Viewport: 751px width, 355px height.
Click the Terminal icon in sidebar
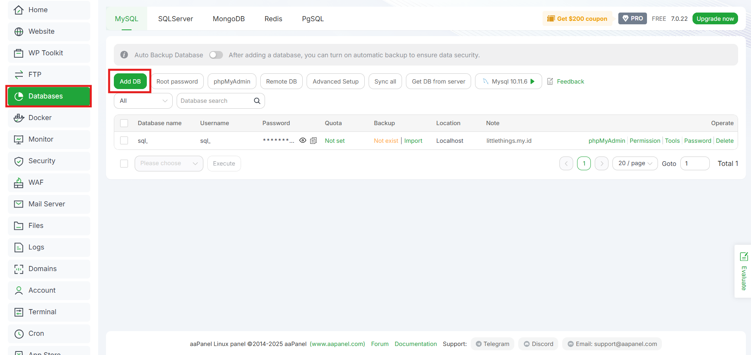coord(19,312)
